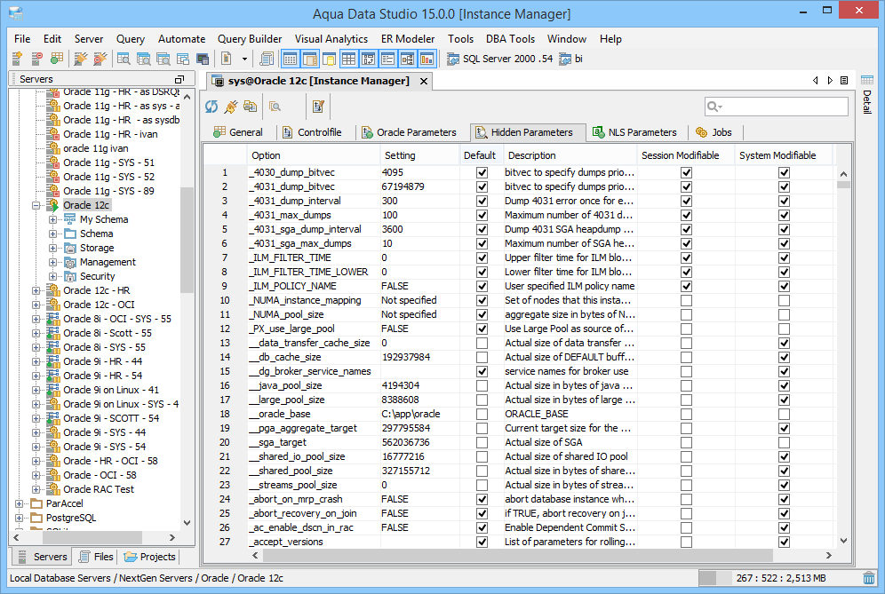Click the server icon with red minus in the main toolbar

point(36,59)
